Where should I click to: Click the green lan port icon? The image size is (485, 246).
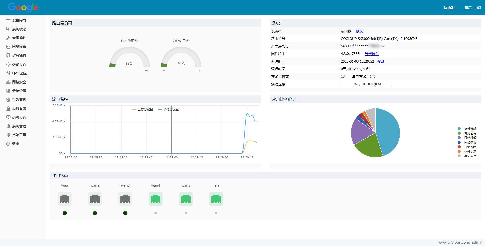click(216, 199)
